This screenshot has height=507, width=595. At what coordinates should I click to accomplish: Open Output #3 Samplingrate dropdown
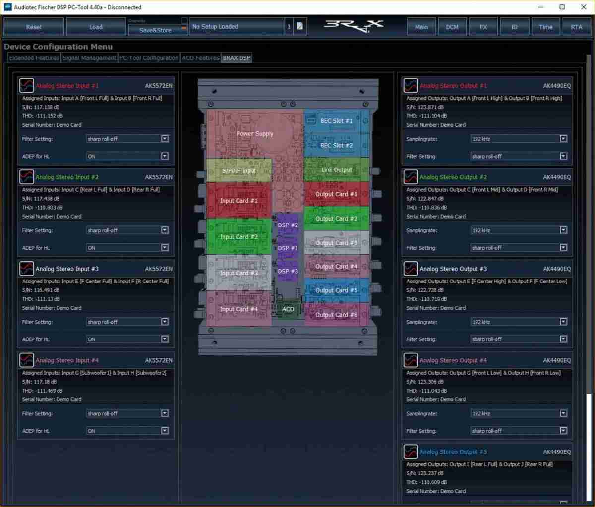(519, 322)
